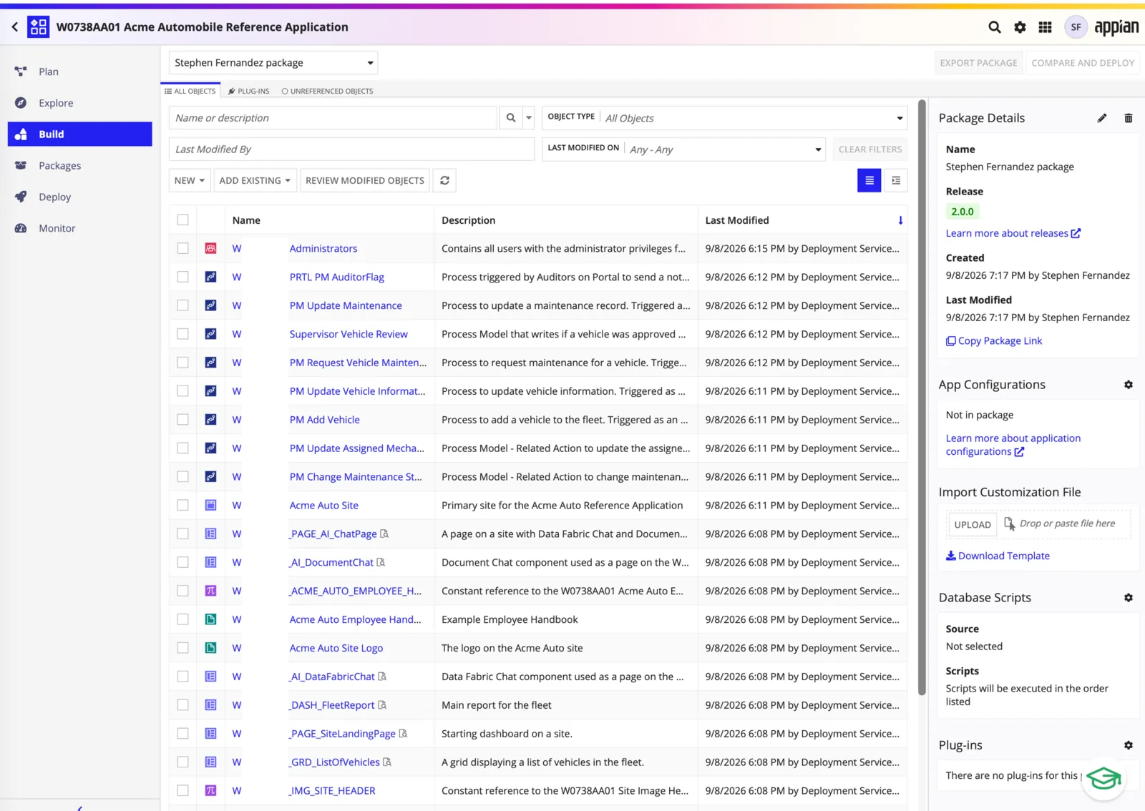Image resolution: width=1145 pixels, height=811 pixels.
Task: Open the SF user avatar menu
Action: tap(1076, 27)
